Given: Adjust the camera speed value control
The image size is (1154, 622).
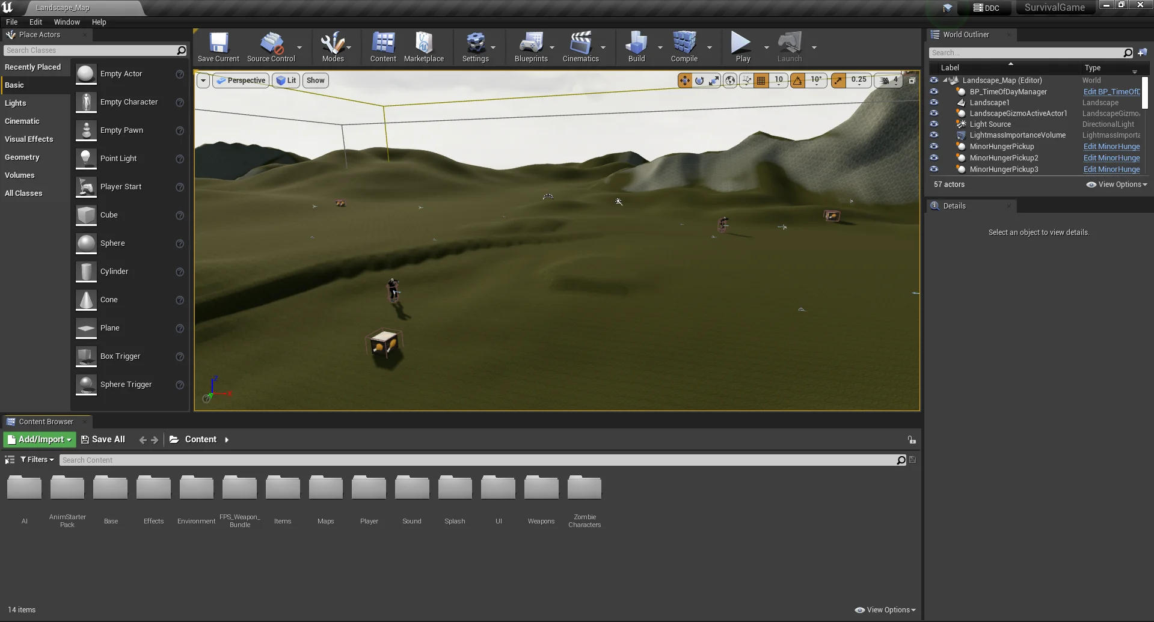Looking at the screenshot, I should 888,80.
